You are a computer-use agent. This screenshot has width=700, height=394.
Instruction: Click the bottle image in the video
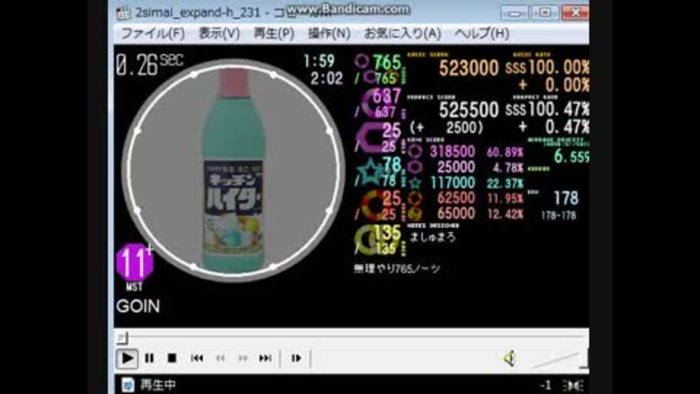[x=233, y=170]
